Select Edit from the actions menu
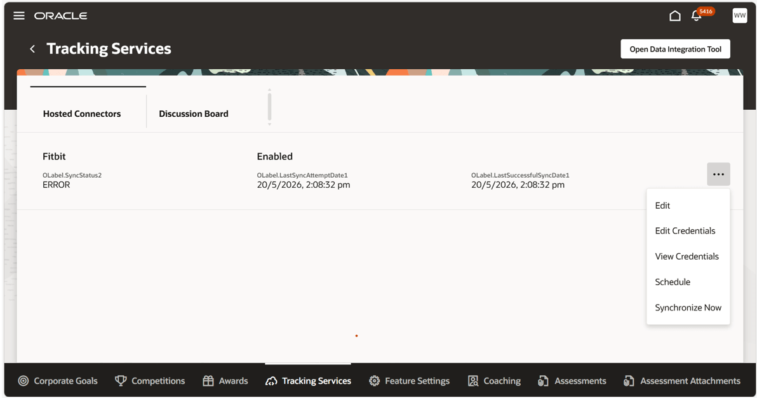This screenshot has height=398, width=757. 688,206
